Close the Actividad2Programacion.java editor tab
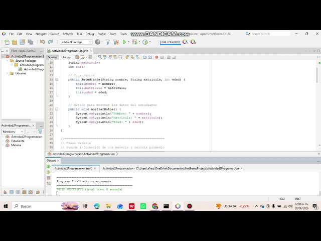Image resolution: width=321 pixels, height=241 pixels. (x=90, y=51)
